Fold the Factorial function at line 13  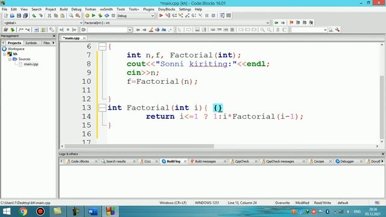(x=102, y=107)
